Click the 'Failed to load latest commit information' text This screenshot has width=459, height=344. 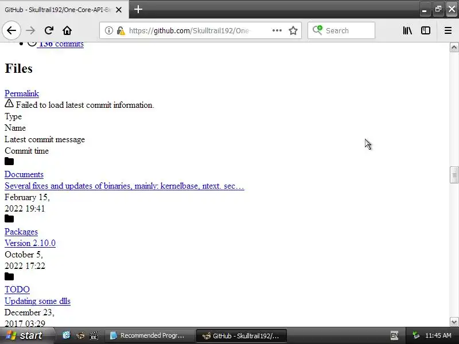tap(85, 105)
